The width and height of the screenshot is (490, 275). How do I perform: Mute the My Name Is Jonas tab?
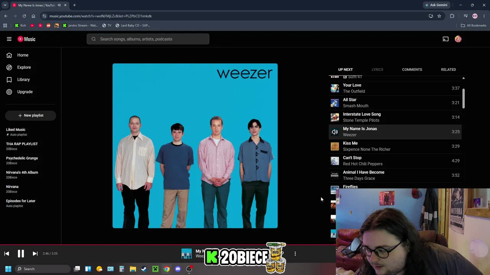59,5
